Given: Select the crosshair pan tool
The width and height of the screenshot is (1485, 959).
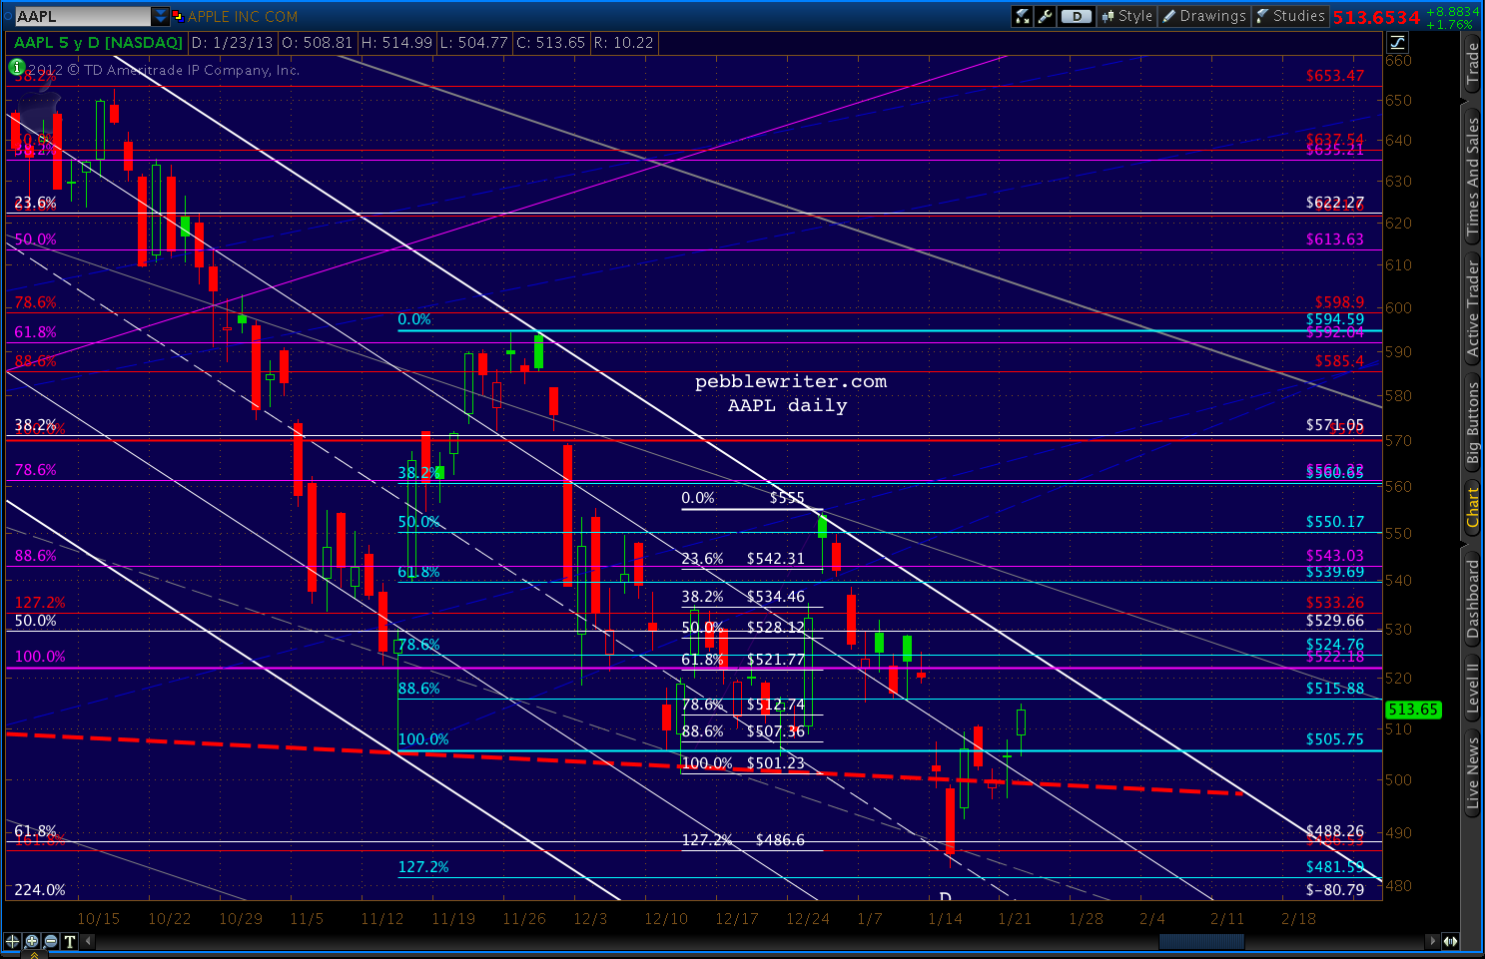Looking at the screenshot, I should 13,941.
